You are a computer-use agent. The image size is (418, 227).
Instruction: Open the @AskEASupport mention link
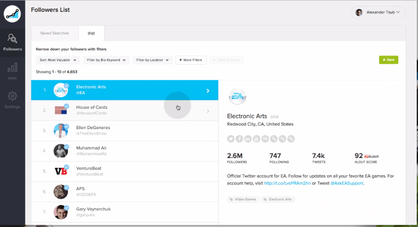(347, 183)
